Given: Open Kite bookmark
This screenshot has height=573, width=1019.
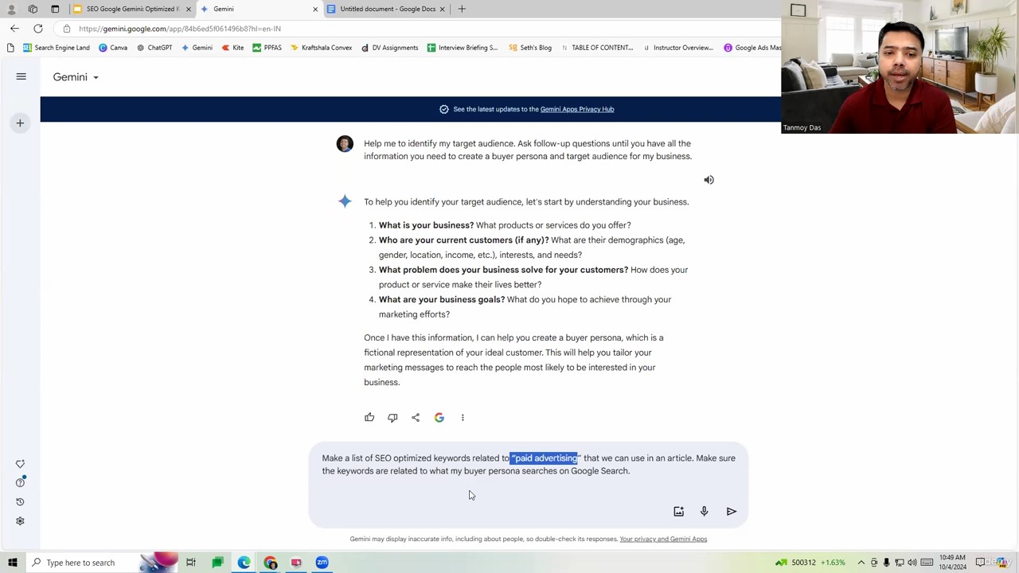Looking at the screenshot, I should click(x=232, y=48).
